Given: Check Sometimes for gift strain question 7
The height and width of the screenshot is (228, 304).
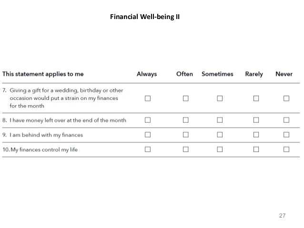Looking at the screenshot, I should [220, 99].
